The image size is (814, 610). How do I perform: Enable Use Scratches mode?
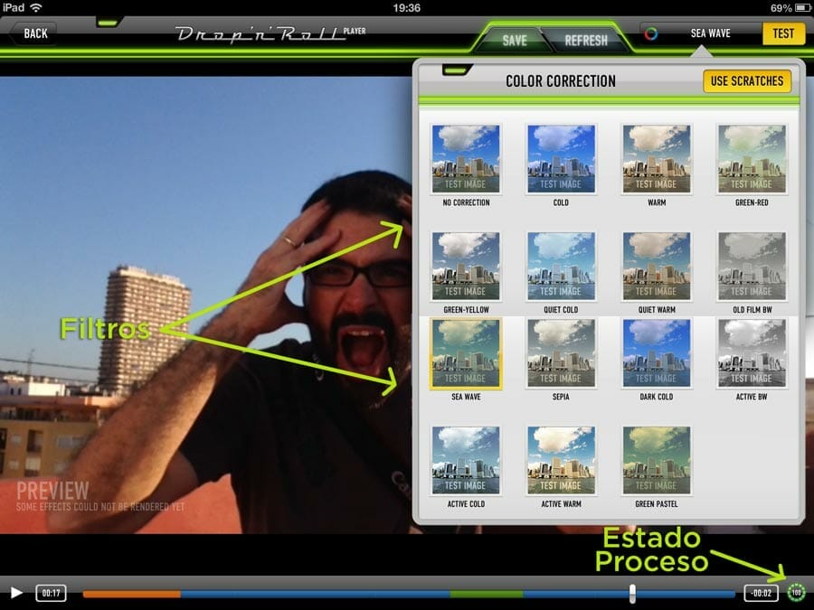[x=747, y=80]
